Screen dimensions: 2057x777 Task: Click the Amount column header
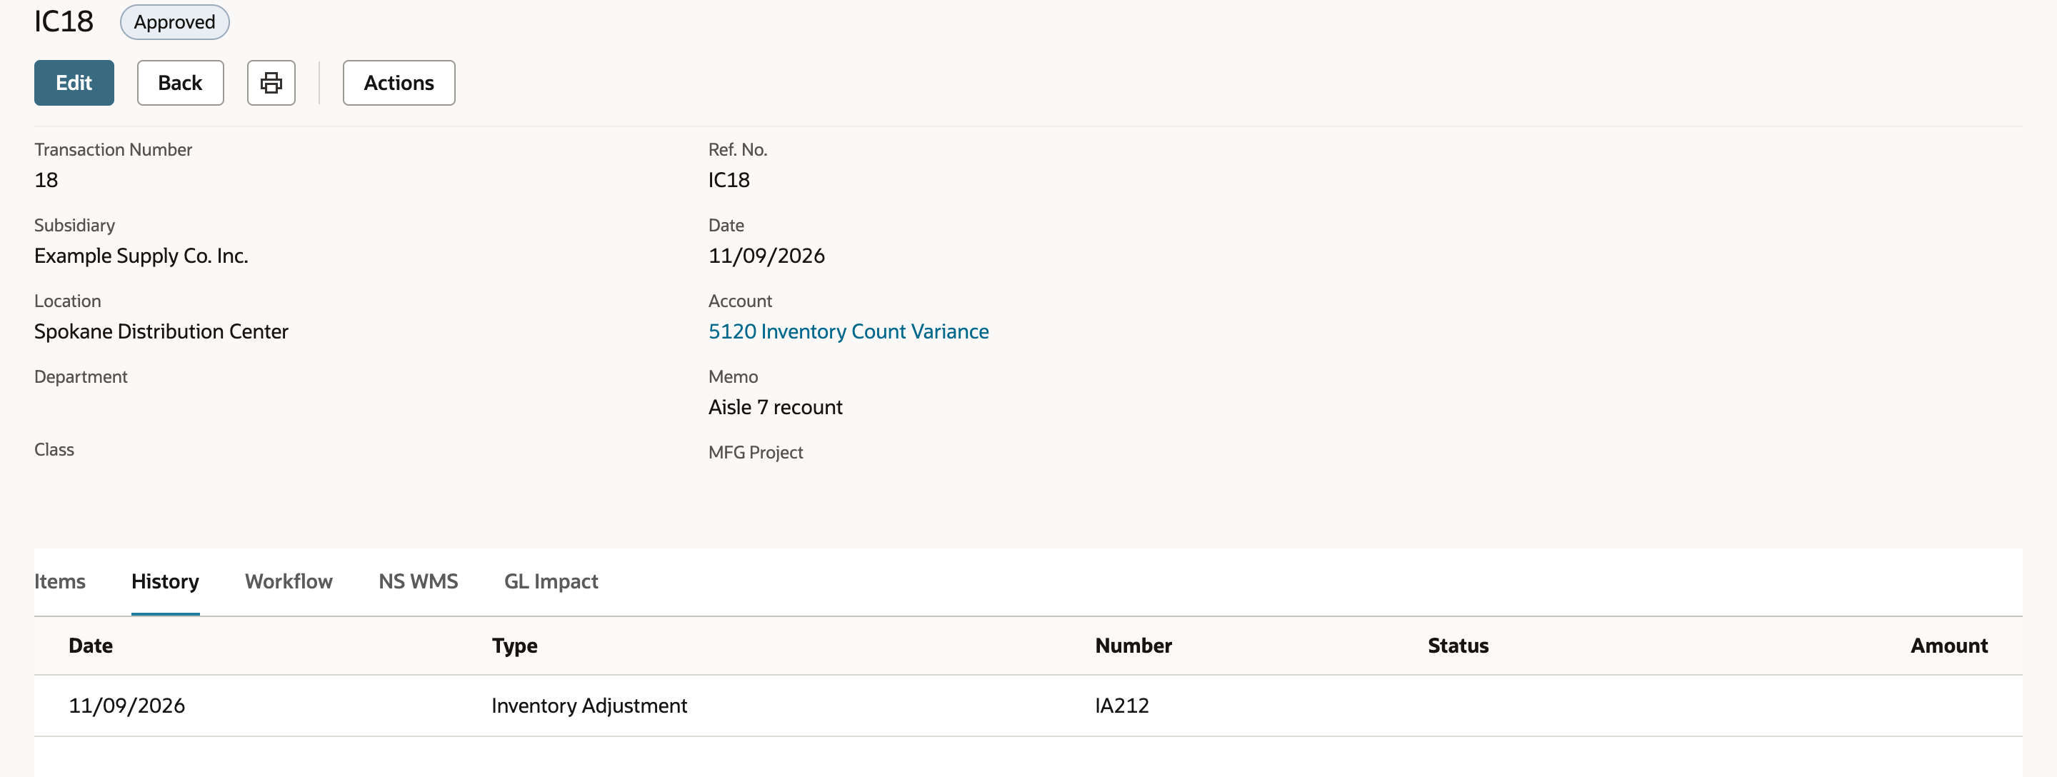click(1948, 645)
